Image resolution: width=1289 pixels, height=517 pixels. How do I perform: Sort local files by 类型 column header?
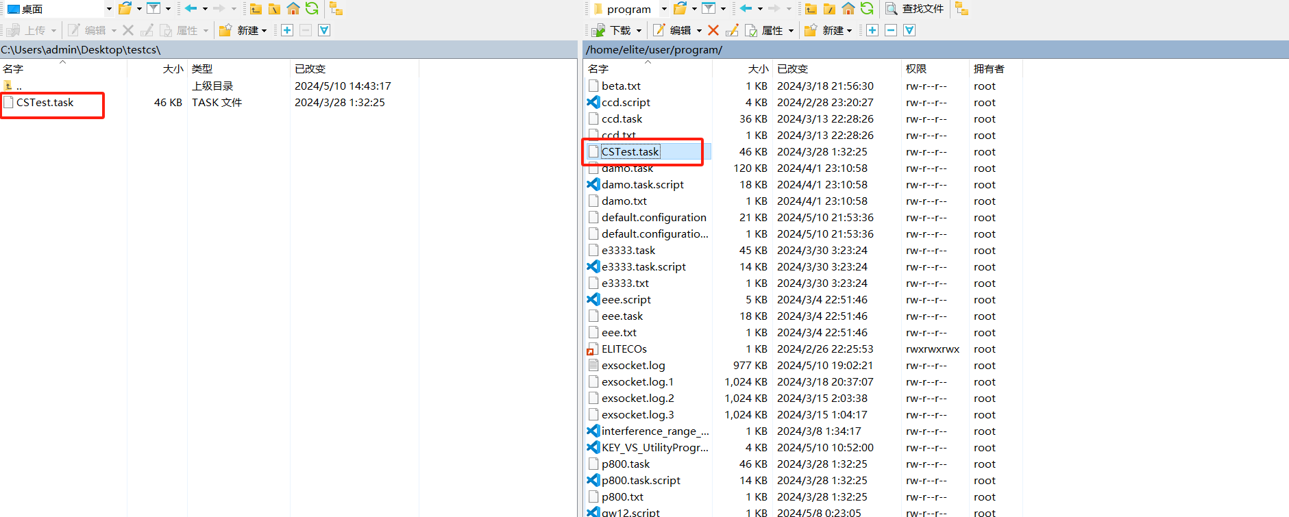(202, 68)
